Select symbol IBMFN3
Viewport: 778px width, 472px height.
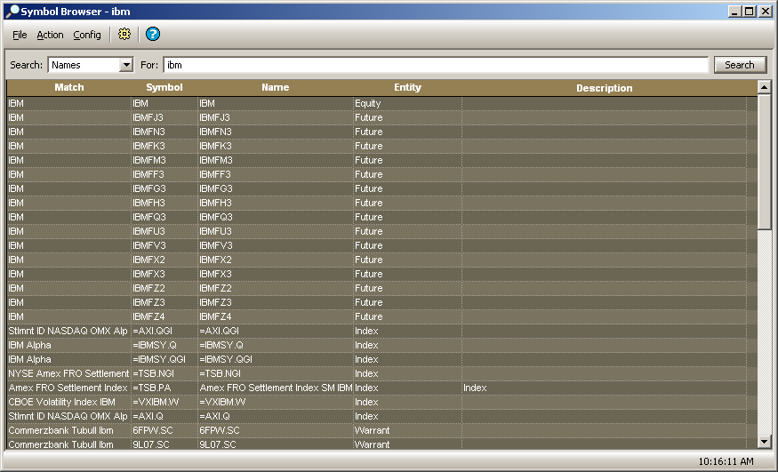coord(164,132)
